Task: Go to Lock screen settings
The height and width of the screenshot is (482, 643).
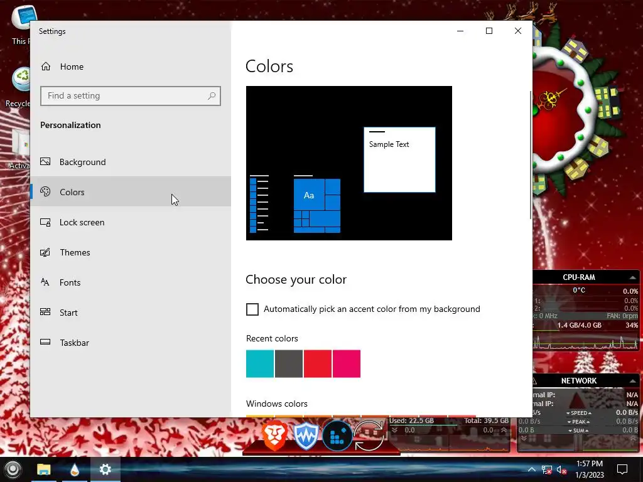Action: [x=131, y=222]
